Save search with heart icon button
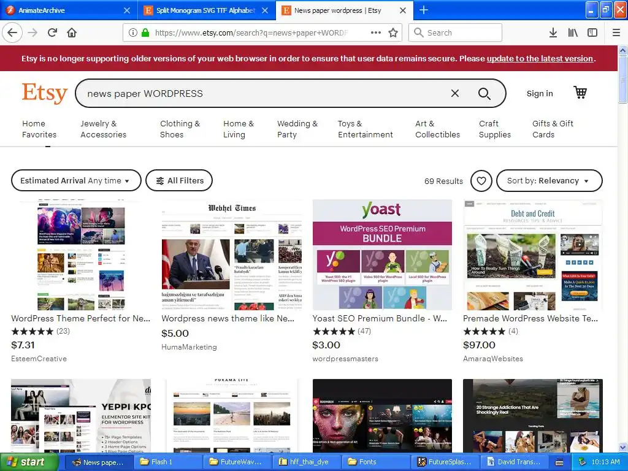 tap(481, 181)
